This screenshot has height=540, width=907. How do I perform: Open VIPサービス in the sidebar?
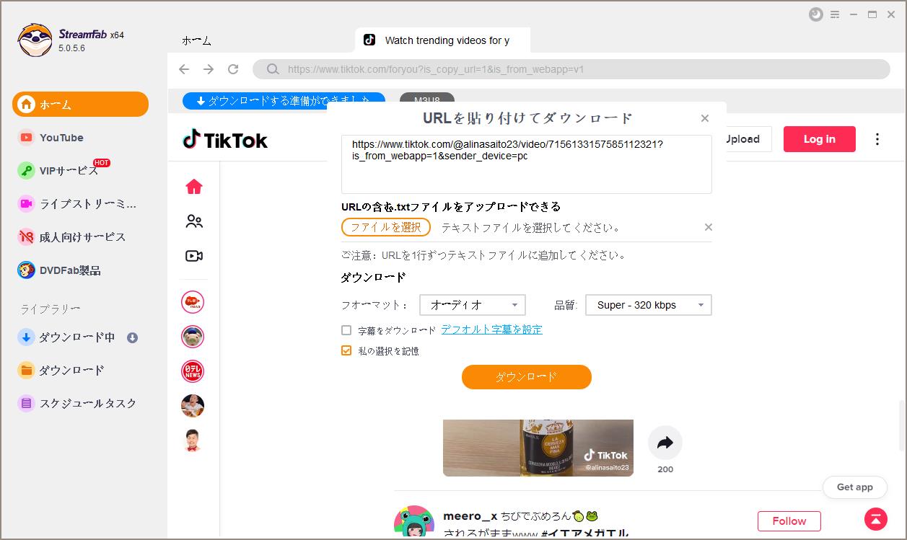69,170
